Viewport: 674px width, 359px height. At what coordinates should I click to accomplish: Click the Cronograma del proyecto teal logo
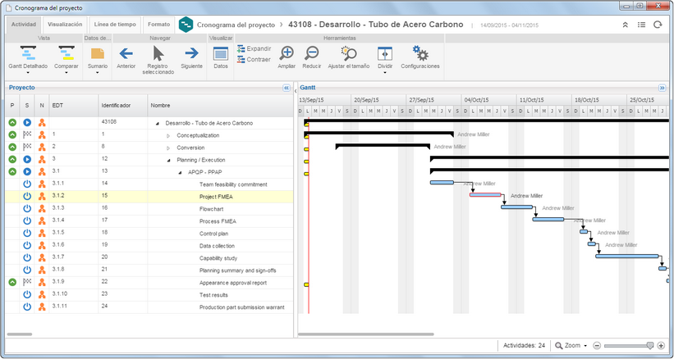point(186,25)
